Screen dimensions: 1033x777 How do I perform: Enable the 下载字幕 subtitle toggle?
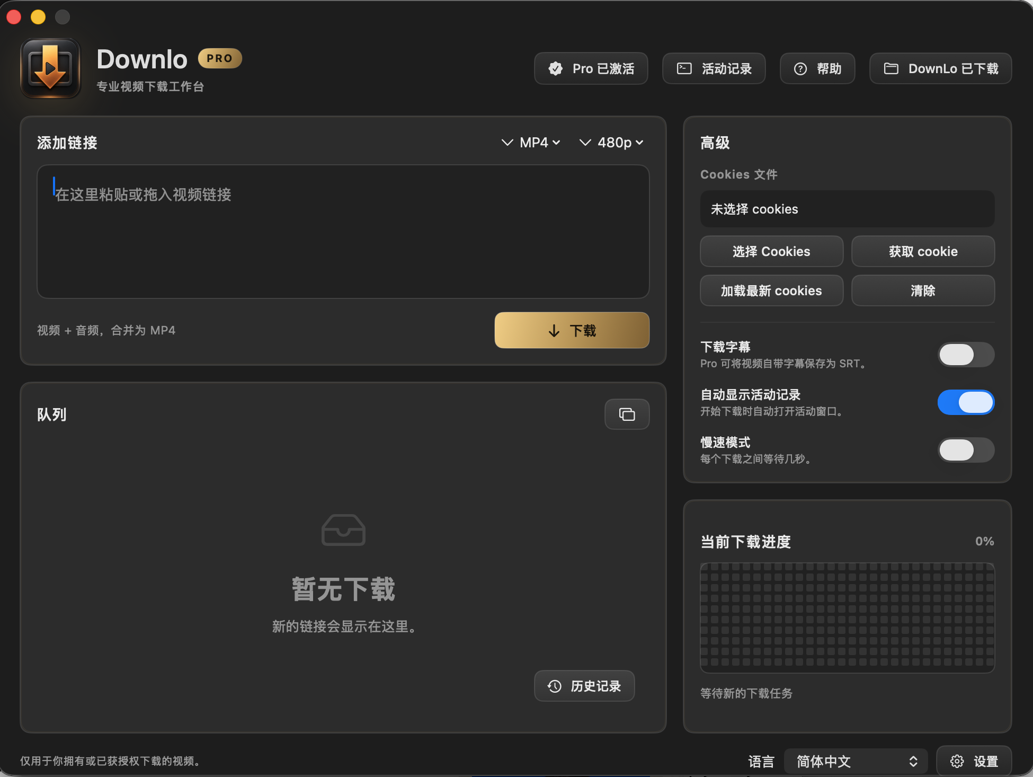click(966, 355)
